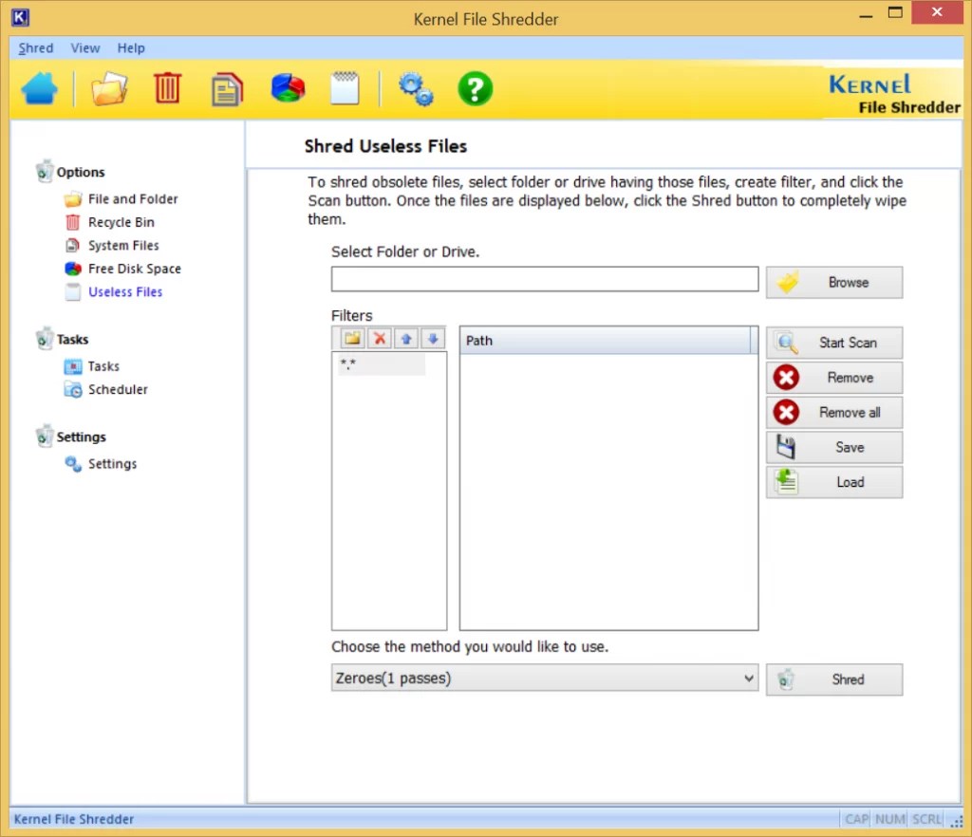Open Tasks item under Tasks section
Screen dimensions: 972x837
click(x=103, y=366)
